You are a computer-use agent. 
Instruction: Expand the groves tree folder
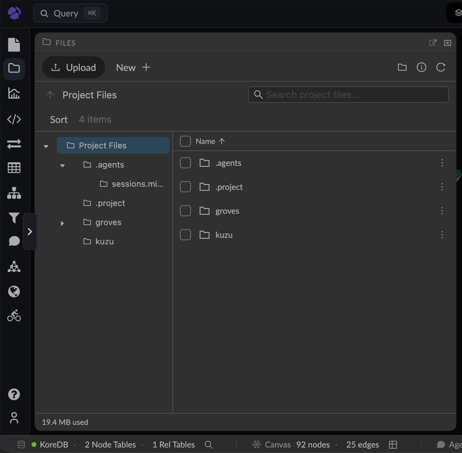62,223
